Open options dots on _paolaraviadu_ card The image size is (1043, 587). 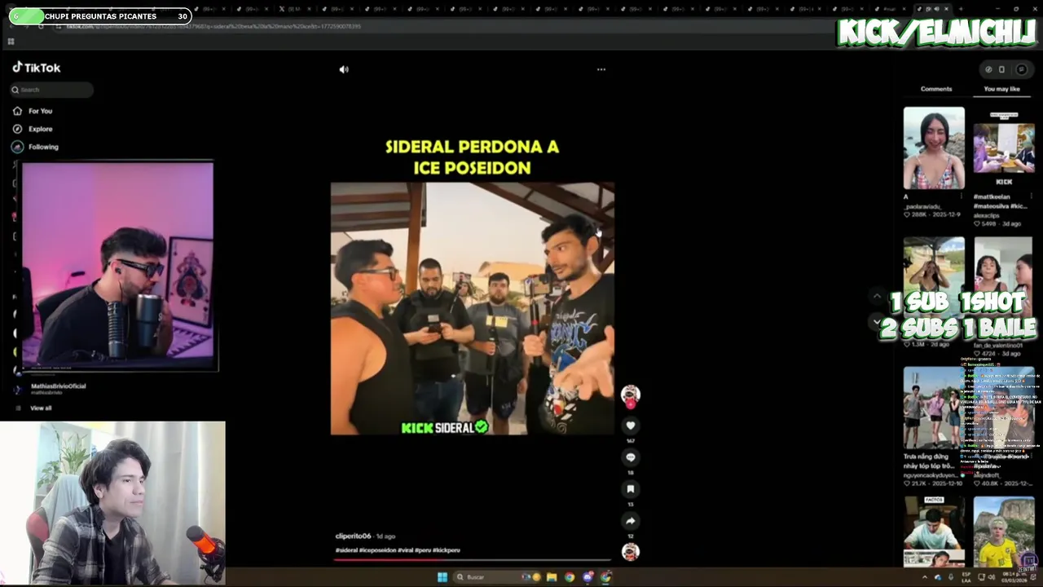pyautogui.click(x=962, y=196)
